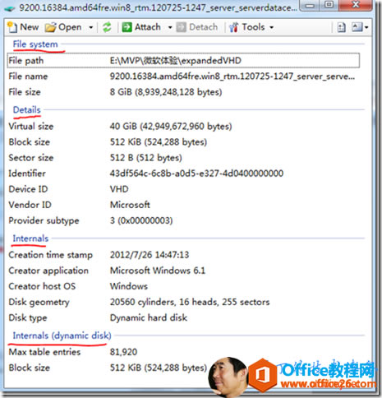Select the File name value row
The width and height of the screenshot is (382, 398).
[232, 76]
